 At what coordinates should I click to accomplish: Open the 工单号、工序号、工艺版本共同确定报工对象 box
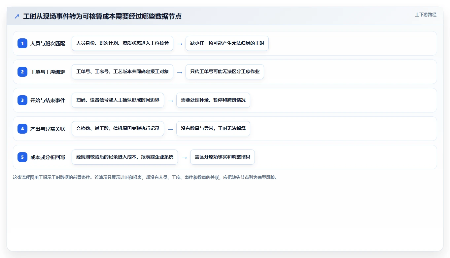122,72
